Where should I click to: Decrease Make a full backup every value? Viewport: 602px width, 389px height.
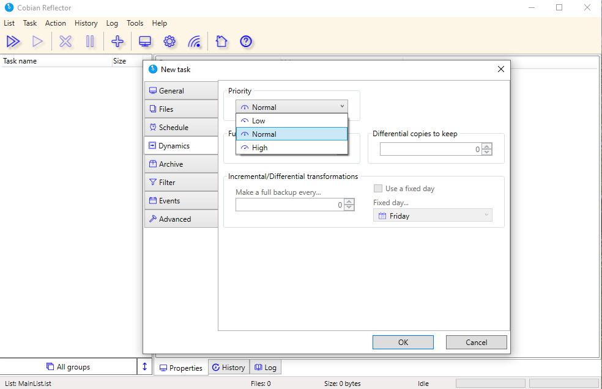click(349, 208)
